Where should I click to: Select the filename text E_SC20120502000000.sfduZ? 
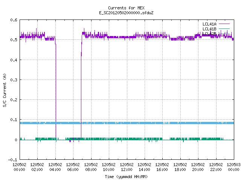(126, 13)
